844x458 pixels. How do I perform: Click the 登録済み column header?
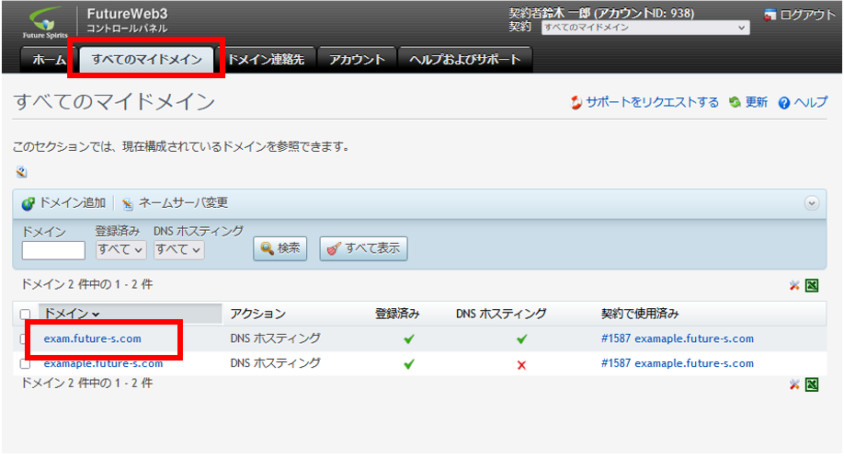tap(397, 314)
